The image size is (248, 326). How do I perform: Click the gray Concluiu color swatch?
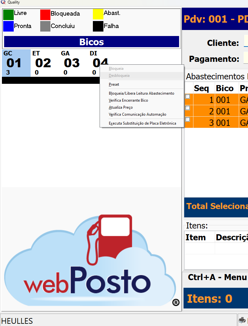point(45,26)
